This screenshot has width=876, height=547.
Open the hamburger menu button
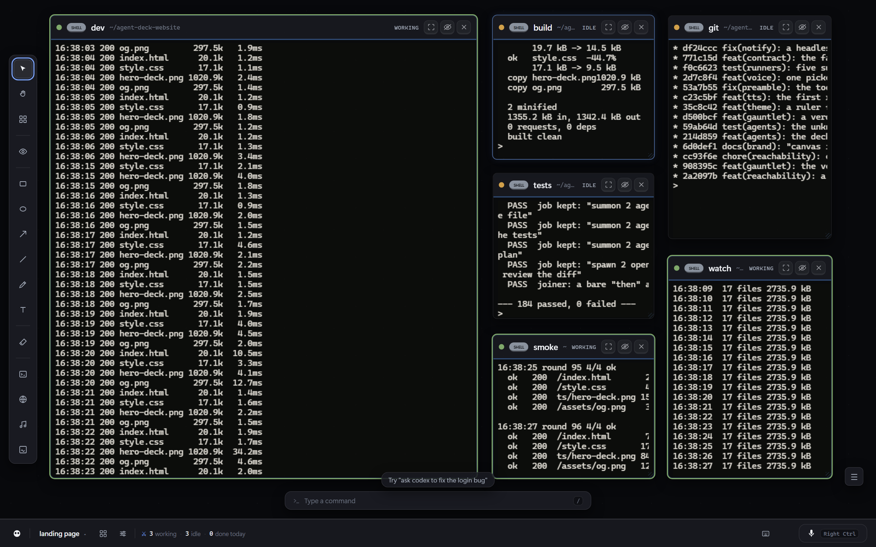[x=854, y=477]
